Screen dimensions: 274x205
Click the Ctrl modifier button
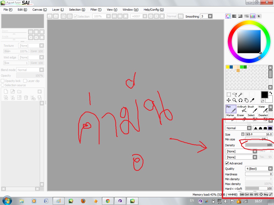(x=246, y=194)
